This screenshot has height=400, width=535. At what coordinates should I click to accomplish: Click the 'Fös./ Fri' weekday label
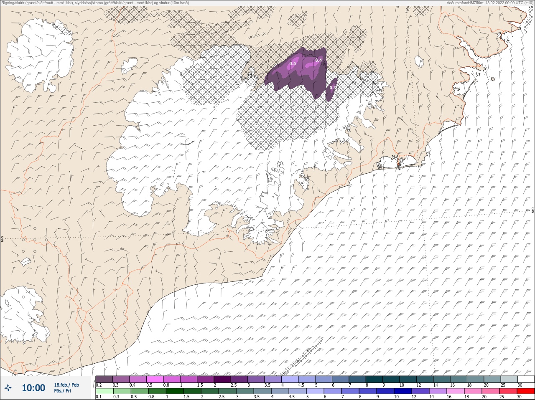(x=62, y=391)
